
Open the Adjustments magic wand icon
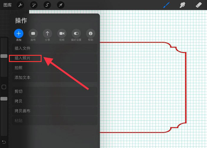(34, 5)
